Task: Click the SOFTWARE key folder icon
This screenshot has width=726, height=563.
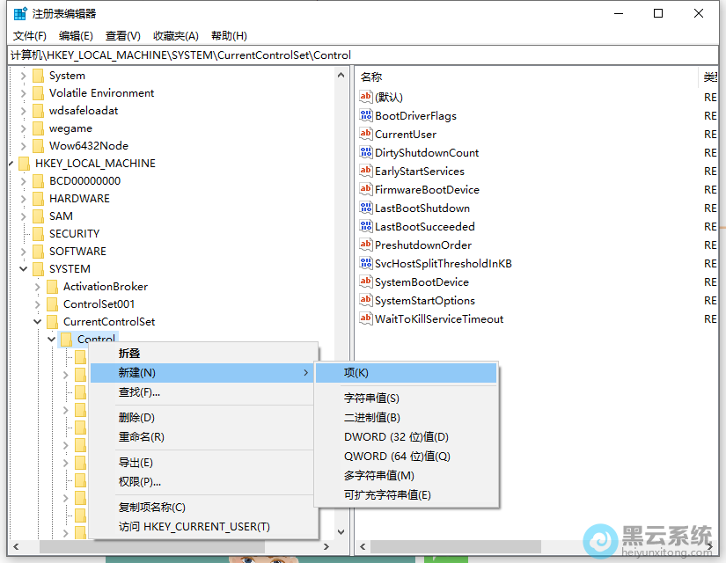Action: coord(37,251)
